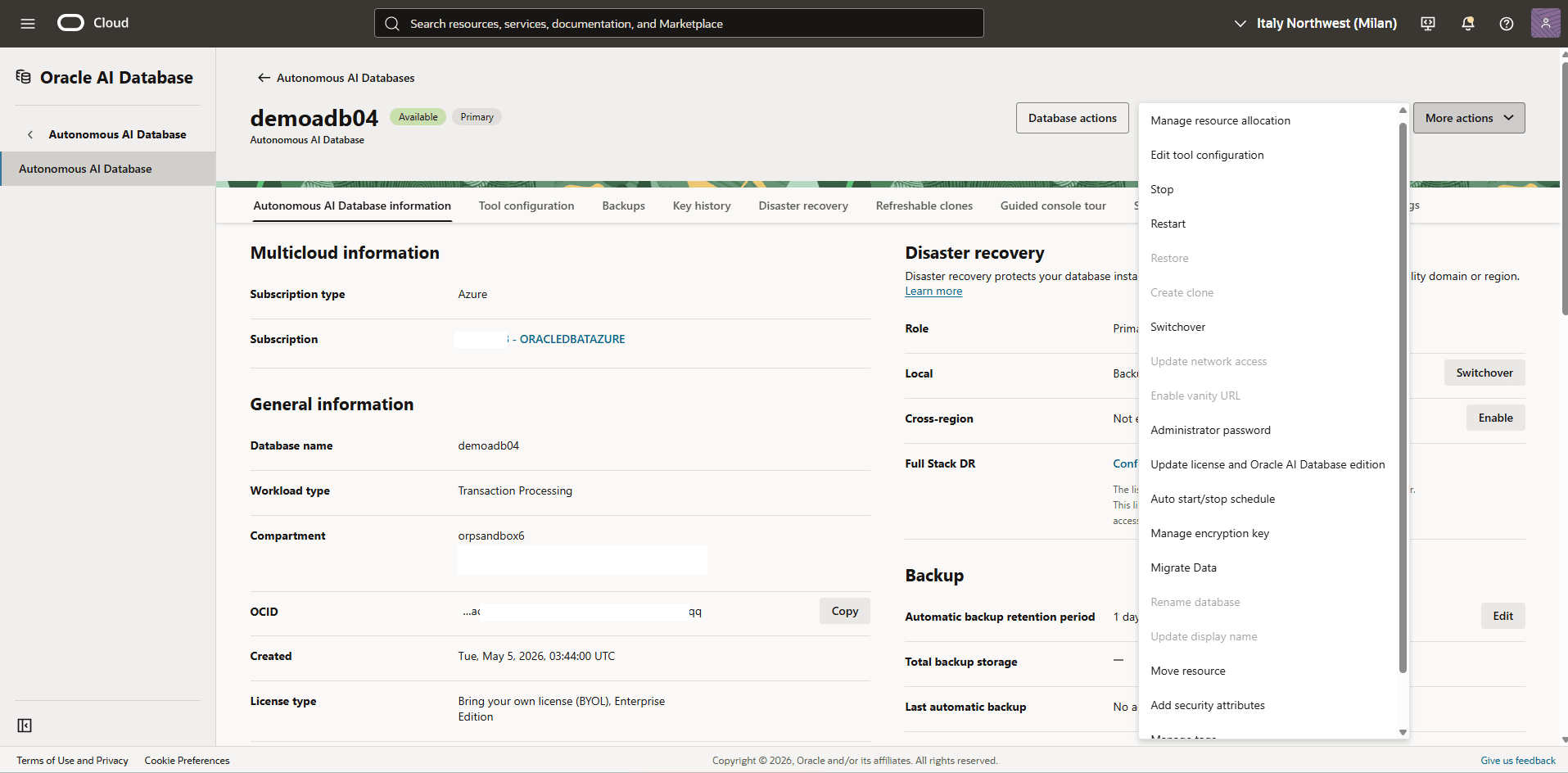Image resolution: width=1568 pixels, height=773 pixels.
Task: Open the More actions dropdown
Action: point(1469,118)
